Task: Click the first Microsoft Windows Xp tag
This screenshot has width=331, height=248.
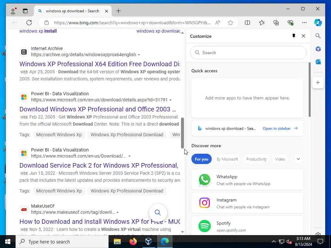Action: [x=59, y=135]
